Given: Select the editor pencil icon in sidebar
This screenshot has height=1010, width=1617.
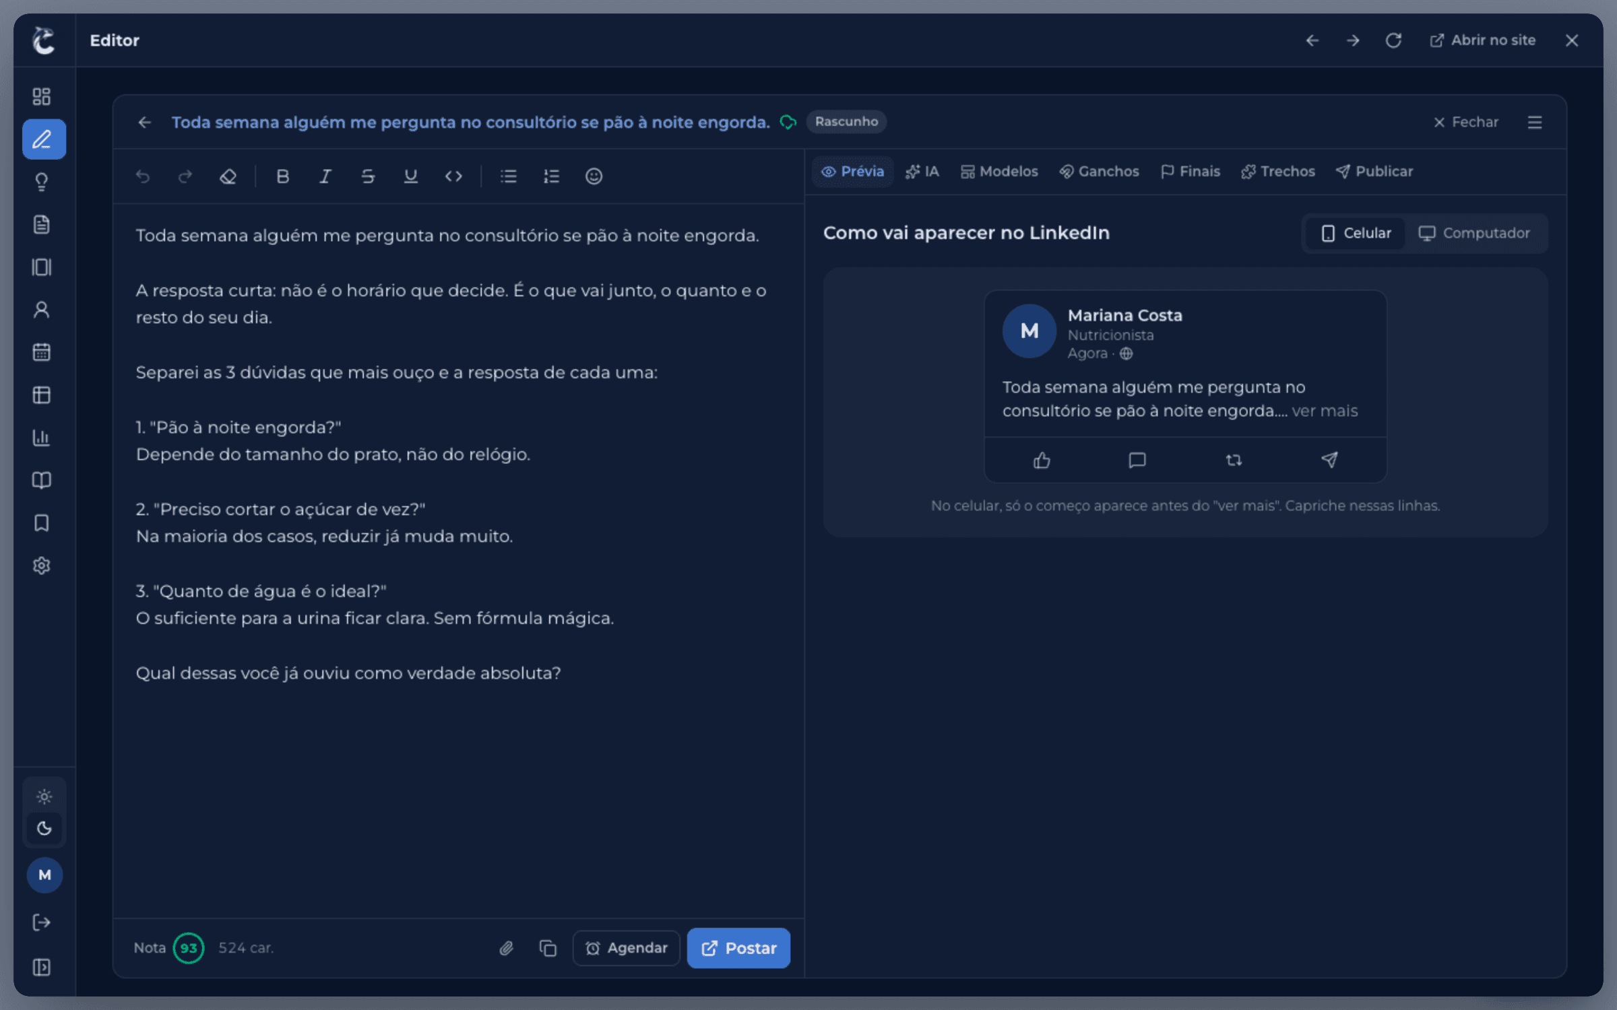Looking at the screenshot, I should pos(44,139).
